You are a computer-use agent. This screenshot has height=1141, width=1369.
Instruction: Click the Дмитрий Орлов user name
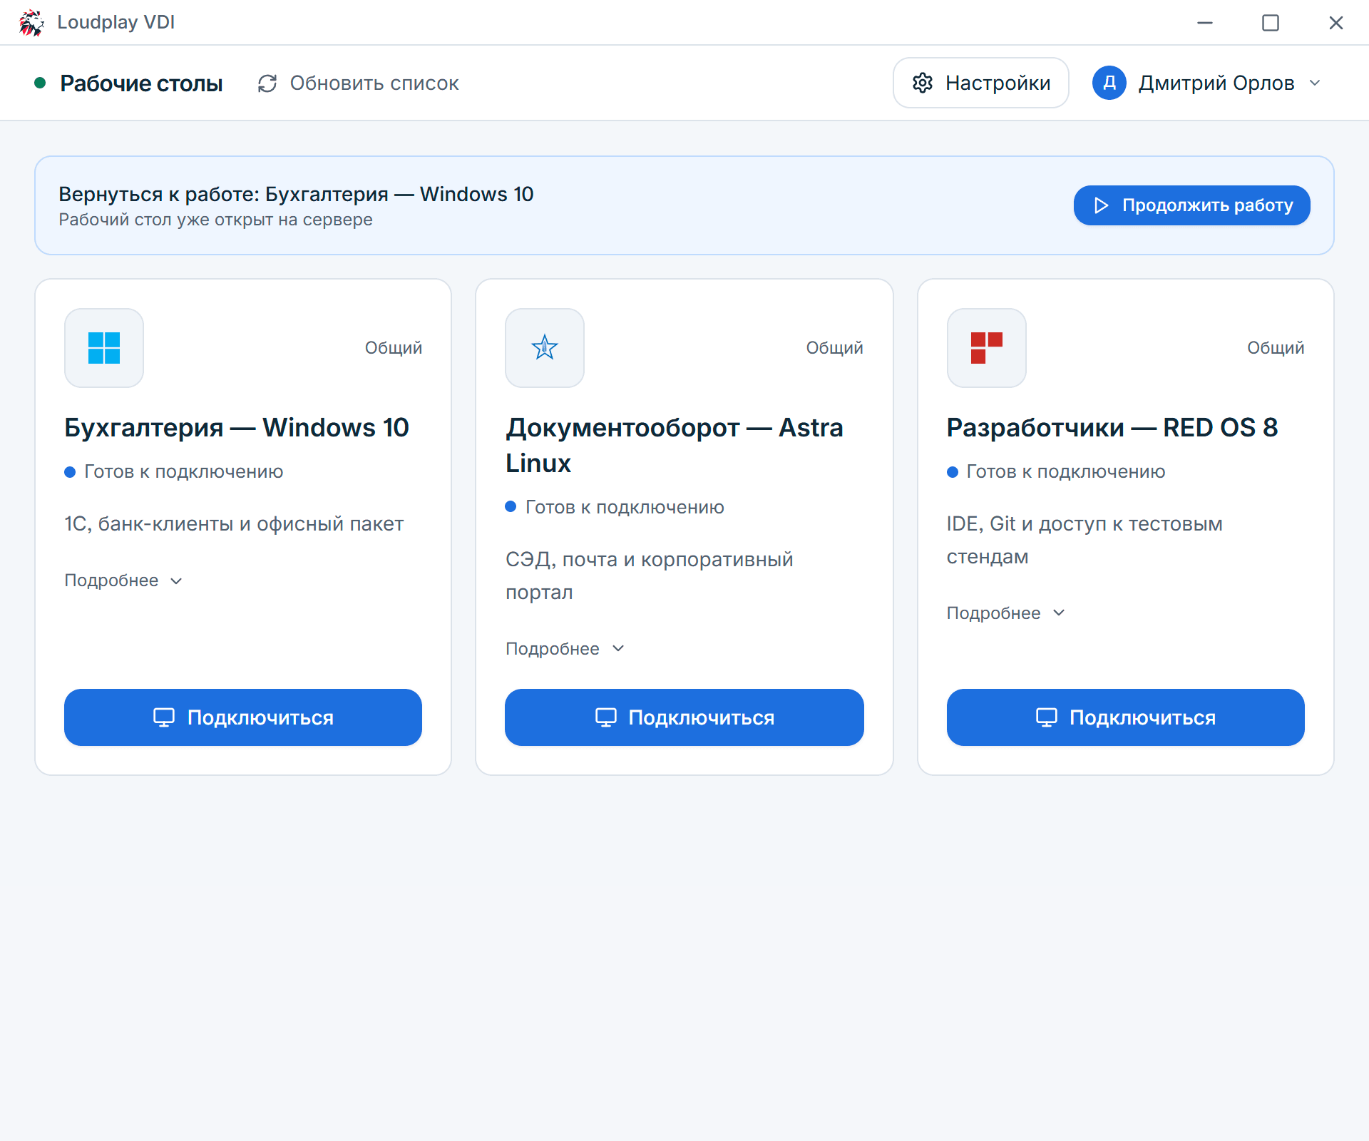tap(1216, 83)
